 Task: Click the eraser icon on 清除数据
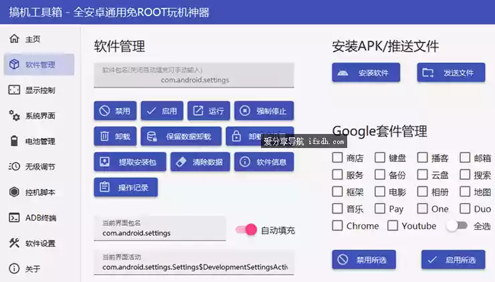(181, 162)
